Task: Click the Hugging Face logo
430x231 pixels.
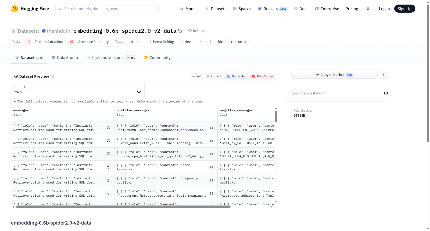Action: pyautogui.click(x=30, y=9)
